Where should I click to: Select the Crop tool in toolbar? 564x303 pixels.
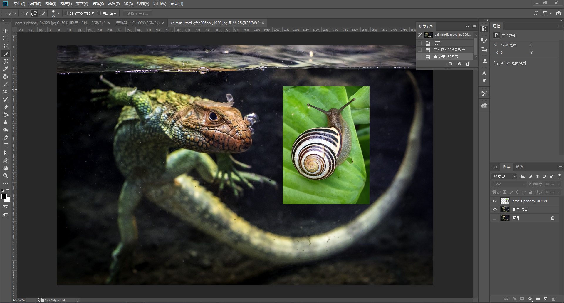pyautogui.click(x=6, y=61)
